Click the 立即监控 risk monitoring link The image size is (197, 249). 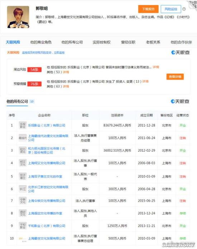coord(59,53)
